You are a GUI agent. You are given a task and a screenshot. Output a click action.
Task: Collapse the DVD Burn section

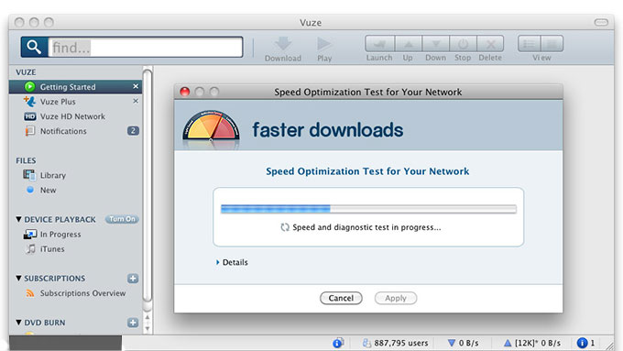point(18,322)
